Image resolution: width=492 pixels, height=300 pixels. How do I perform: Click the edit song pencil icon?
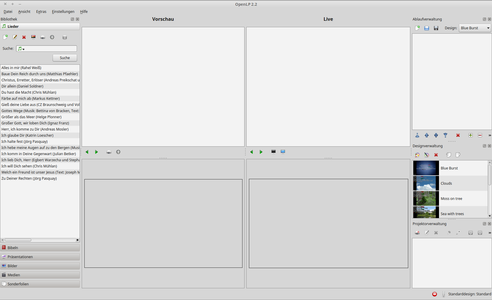[15, 37]
